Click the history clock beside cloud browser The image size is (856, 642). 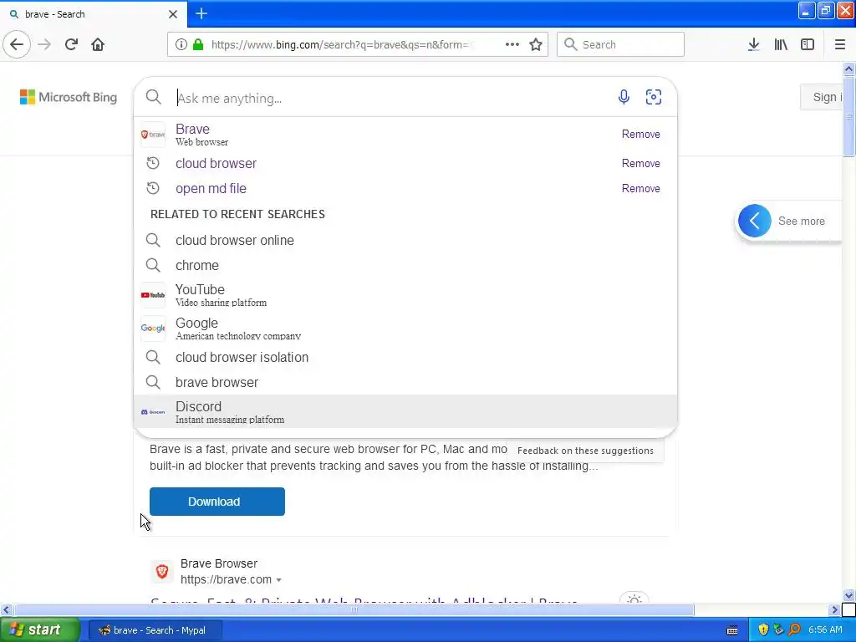pyautogui.click(x=153, y=163)
